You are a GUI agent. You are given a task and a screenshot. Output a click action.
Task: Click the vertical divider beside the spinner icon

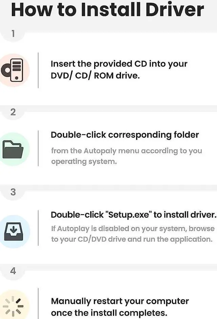click(38, 304)
